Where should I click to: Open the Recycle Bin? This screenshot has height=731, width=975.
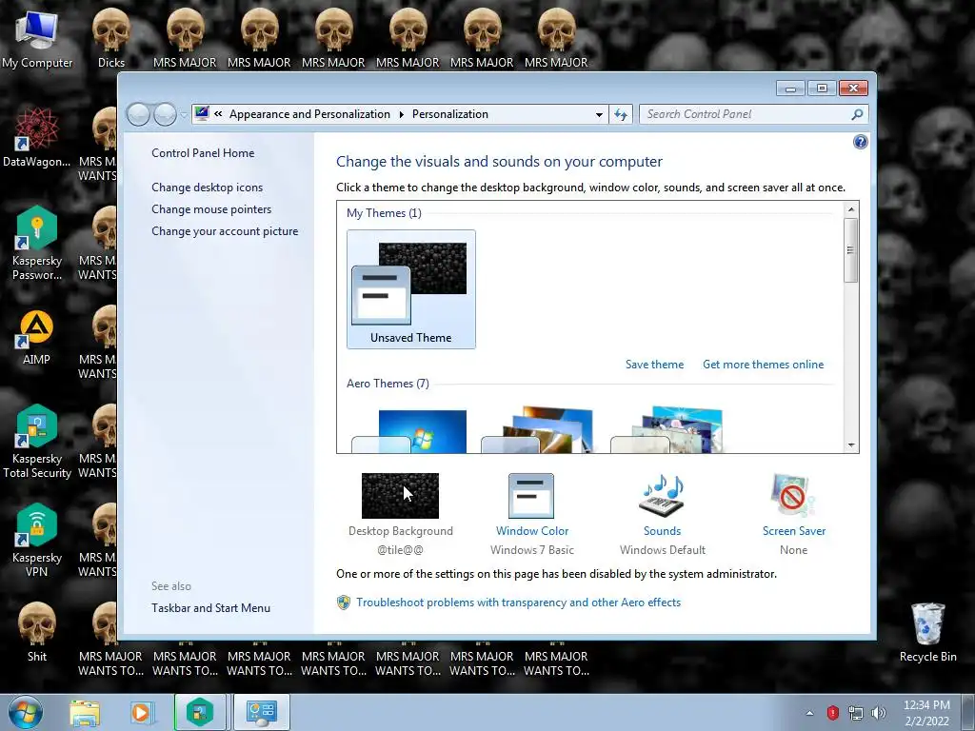pyautogui.click(x=927, y=632)
